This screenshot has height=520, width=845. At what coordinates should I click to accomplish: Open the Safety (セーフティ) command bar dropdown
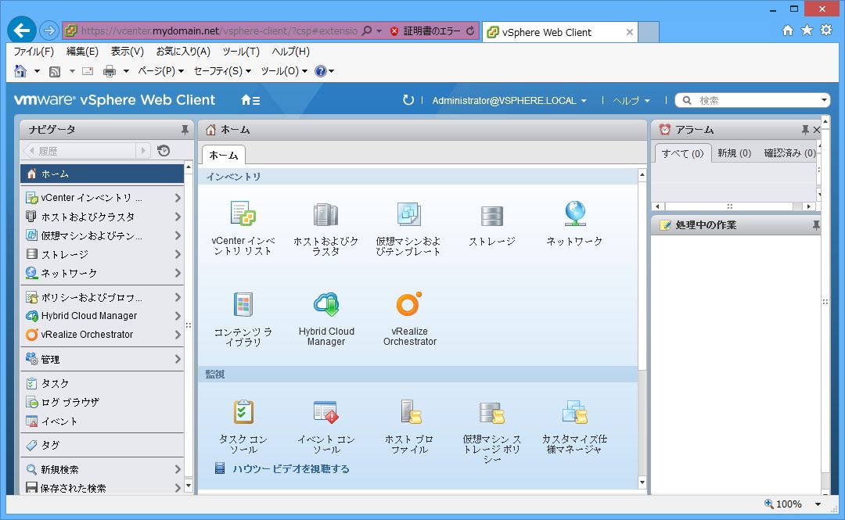coord(222,71)
